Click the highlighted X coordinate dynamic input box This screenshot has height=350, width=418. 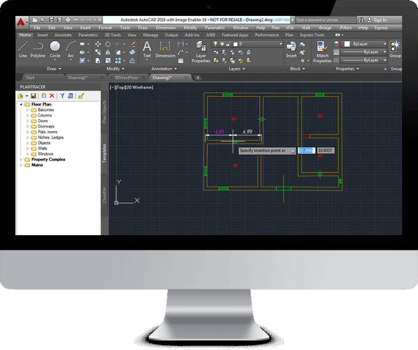[307, 151]
